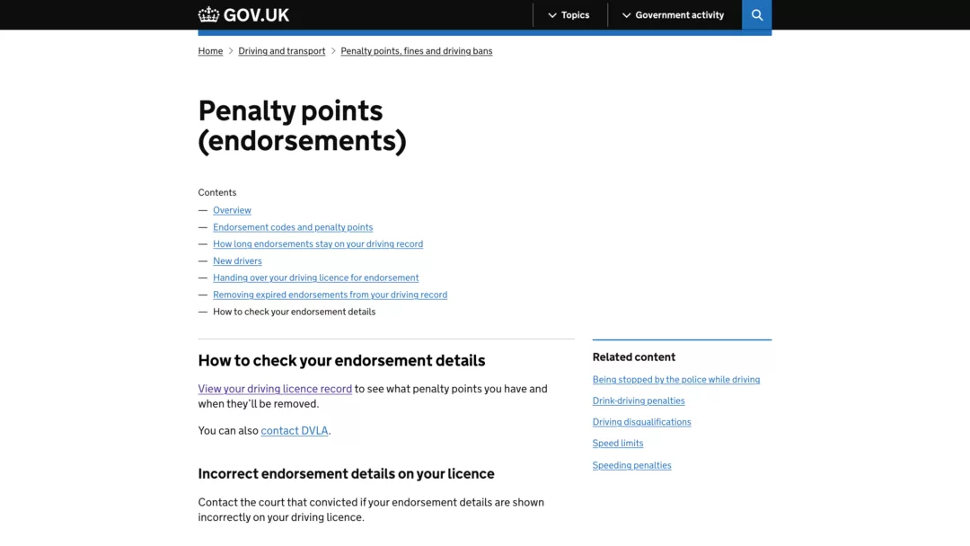Open How long endorsements stay on record
Screen dimensions: 970x546
(x=318, y=243)
